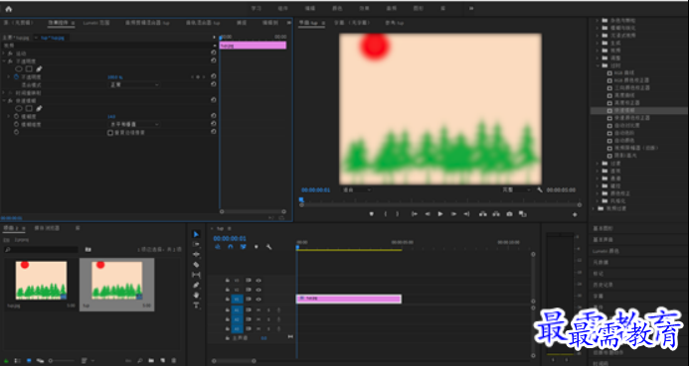The width and height of the screenshot is (689, 366).
Task: Toggle V1 track eye visibility
Action: [x=258, y=300]
